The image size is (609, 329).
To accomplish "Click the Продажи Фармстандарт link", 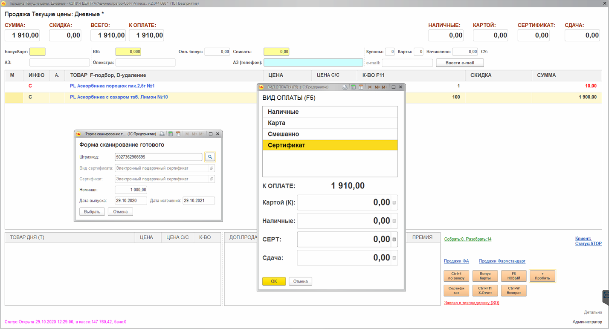I will [x=502, y=261].
